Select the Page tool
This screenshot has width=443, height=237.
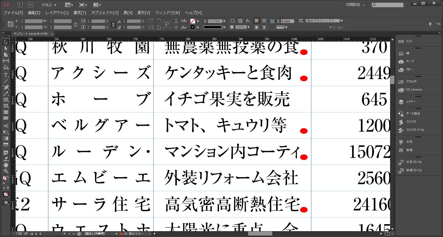tap(6, 55)
